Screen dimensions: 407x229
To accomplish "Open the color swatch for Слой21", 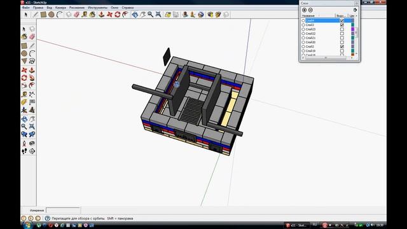I will [352, 38].
